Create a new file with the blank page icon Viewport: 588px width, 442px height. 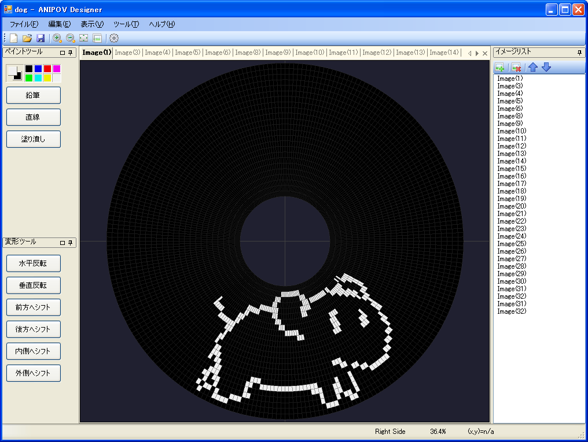14,38
